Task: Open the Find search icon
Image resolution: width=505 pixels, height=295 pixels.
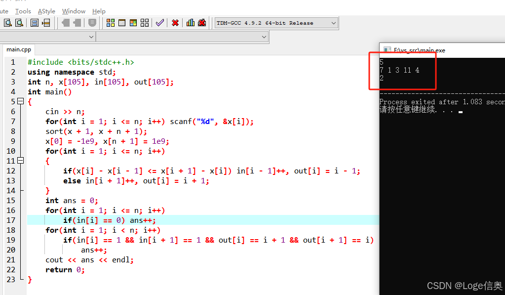Action: pyautogui.click(x=8, y=23)
